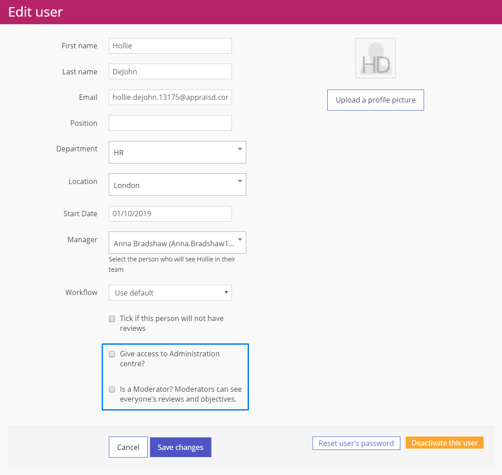Click the HD profile picture avatar

(376, 58)
